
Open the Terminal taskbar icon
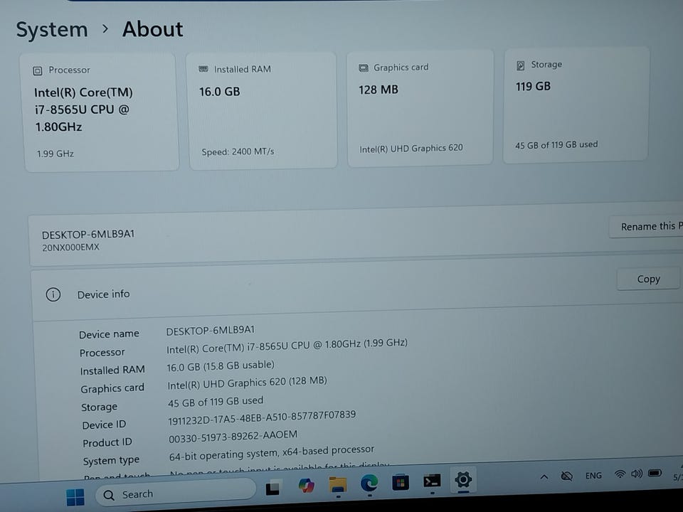point(432,481)
